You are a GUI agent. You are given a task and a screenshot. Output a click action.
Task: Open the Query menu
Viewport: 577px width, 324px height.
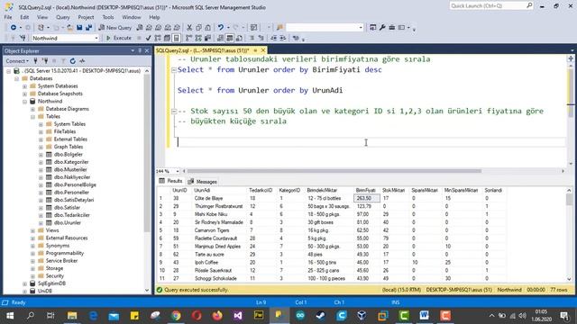pyautogui.click(x=62, y=17)
